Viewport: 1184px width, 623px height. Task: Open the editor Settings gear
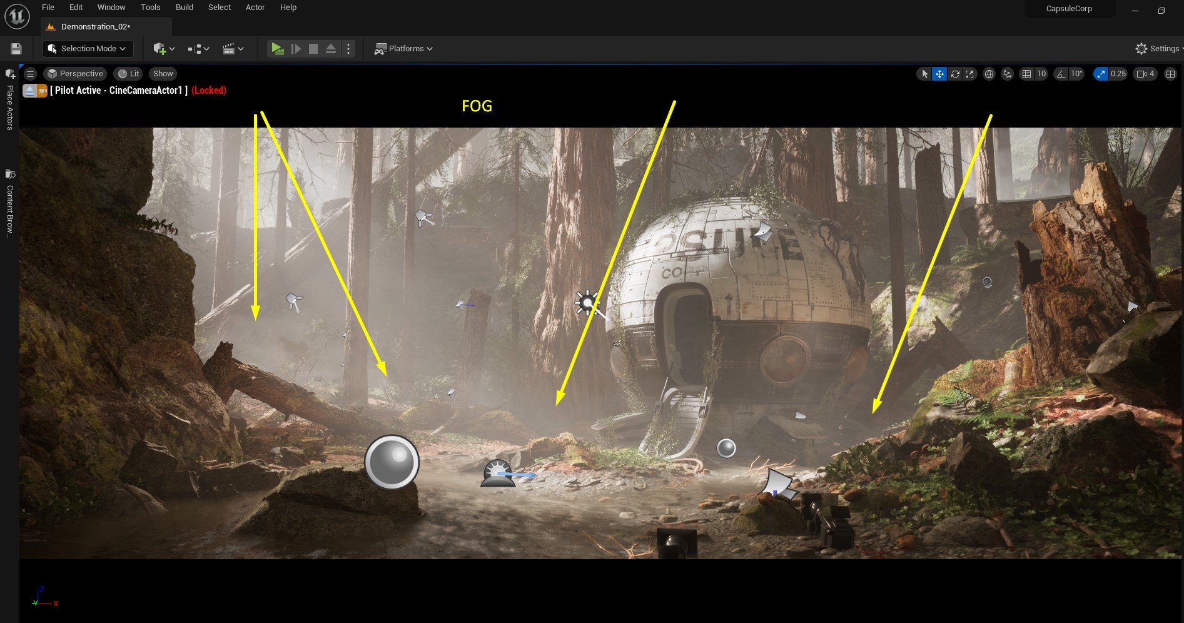[1141, 48]
